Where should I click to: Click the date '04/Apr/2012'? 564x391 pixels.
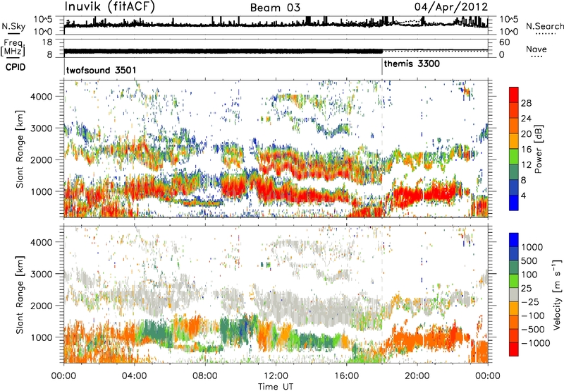click(x=451, y=7)
